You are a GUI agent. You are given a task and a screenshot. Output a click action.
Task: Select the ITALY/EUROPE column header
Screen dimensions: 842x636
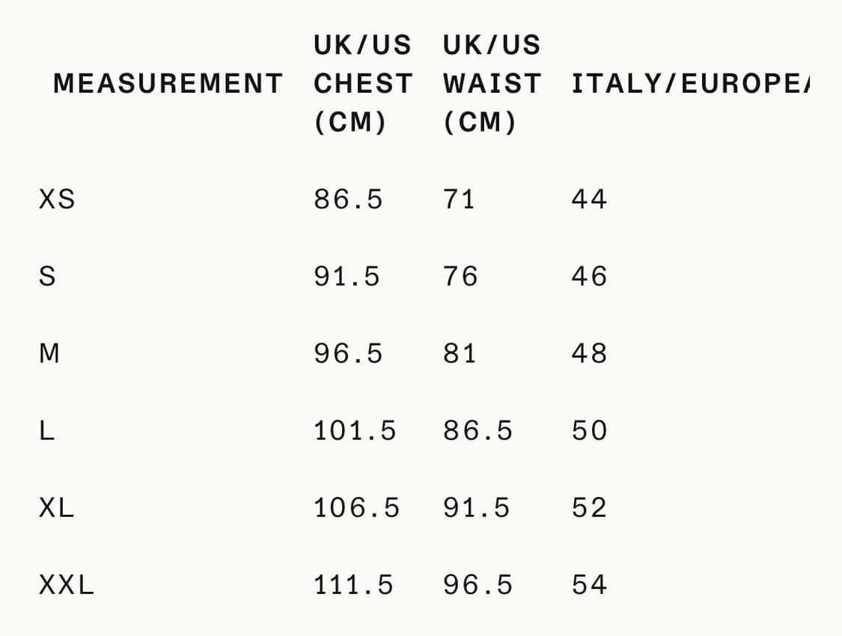pos(690,83)
